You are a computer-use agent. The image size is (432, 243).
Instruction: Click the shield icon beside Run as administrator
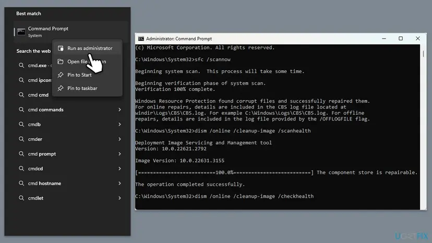click(x=61, y=48)
